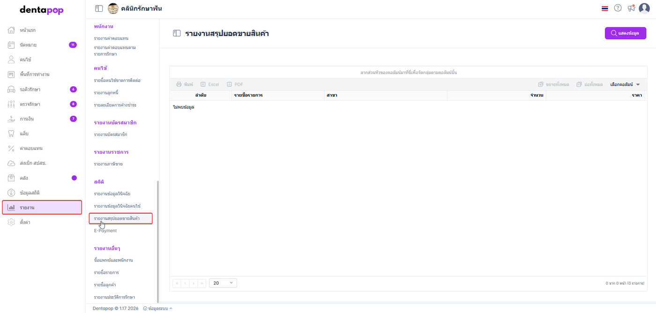The width and height of the screenshot is (656, 313).
Task: Open the คนไข้ person icon
Action: 12,60
